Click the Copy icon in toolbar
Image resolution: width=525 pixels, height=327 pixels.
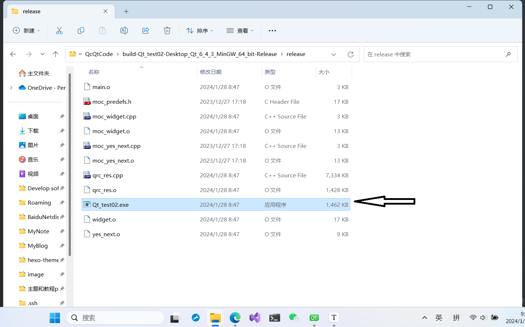[x=81, y=31]
